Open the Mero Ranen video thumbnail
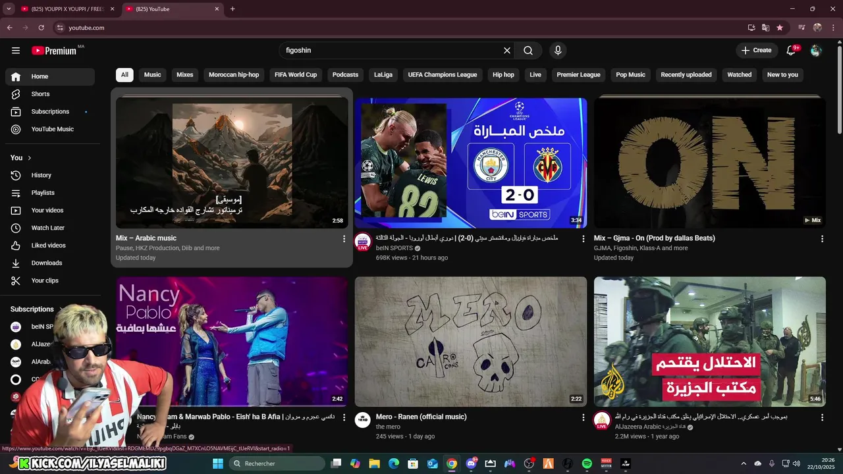This screenshot has width=843, height=474. point(471,342)
